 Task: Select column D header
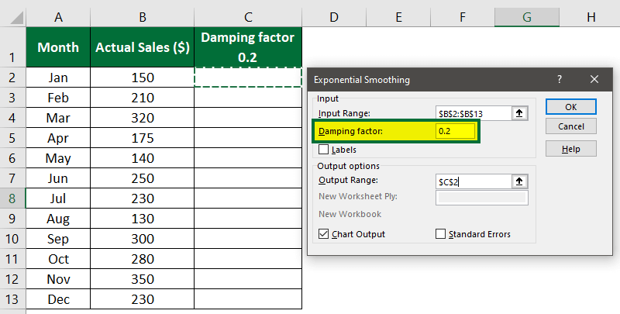coord(334,17)
